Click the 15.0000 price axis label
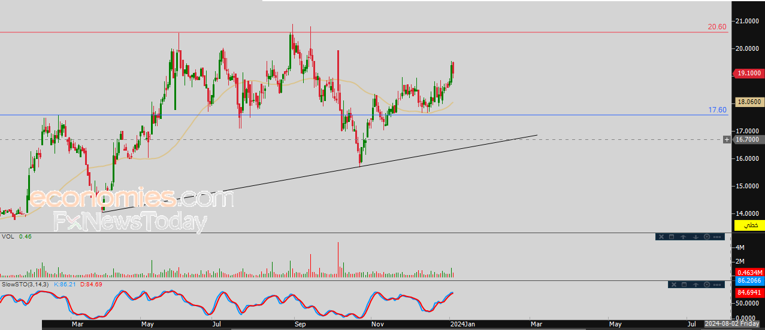 point(749,186)
